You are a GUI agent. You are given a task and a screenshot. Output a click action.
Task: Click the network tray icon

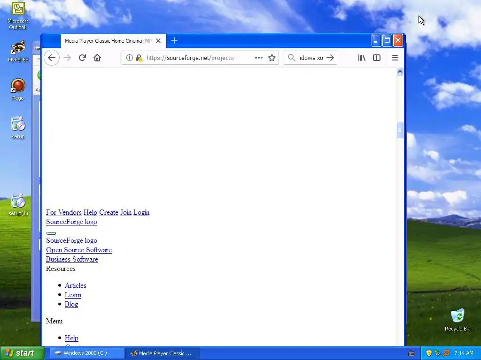point(437,353)
